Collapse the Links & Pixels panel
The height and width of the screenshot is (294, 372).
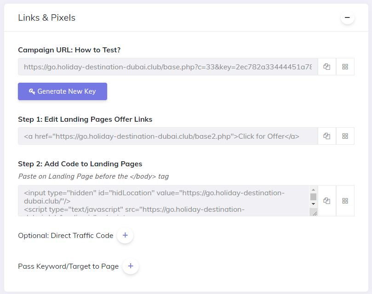coord(347,17)
